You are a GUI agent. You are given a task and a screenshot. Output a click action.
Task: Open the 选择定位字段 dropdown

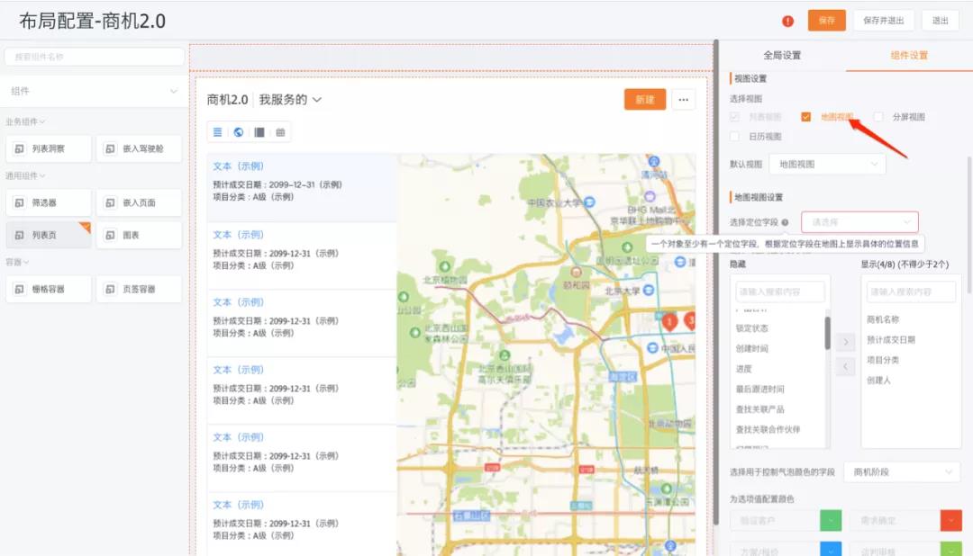[859, 222]
